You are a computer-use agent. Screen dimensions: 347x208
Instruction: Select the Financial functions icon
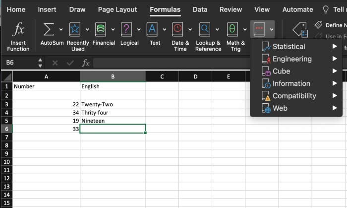[x=101, y=30]
